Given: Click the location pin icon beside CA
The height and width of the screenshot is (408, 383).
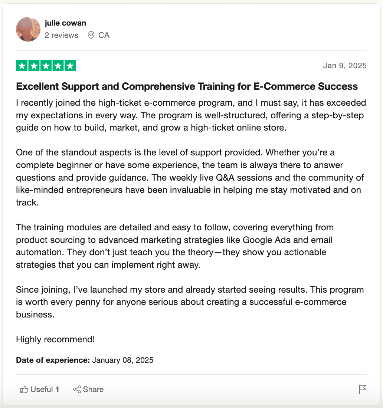Looking at the screenshot, I should [x=91, y=35].
